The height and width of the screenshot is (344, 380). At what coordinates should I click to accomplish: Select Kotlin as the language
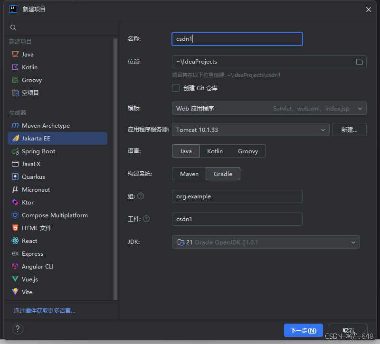tap(215, 151)
